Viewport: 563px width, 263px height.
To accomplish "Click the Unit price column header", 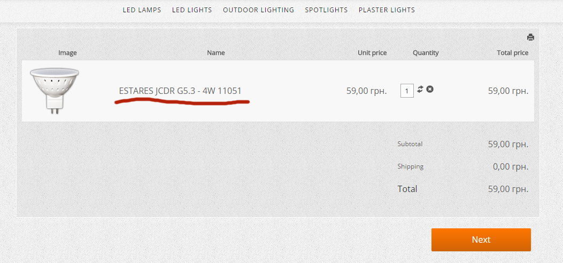I will (372, 53).
